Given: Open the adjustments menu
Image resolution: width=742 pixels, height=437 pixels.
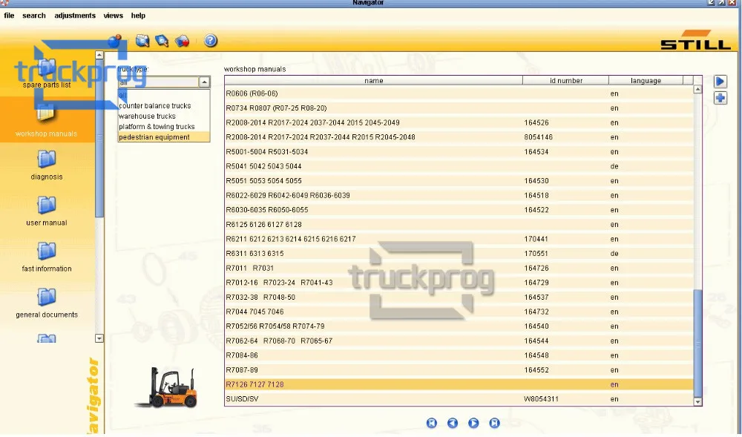Looking at the screenshot, I should 75,16.
